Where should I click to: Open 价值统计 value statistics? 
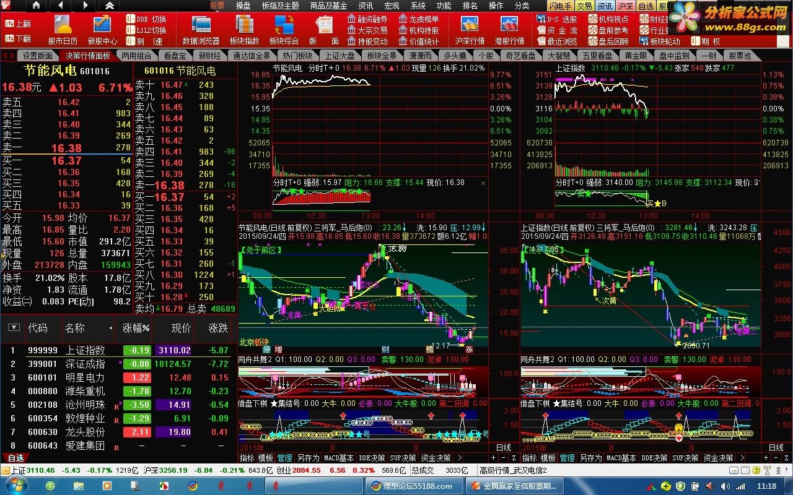tap(419, 41)
